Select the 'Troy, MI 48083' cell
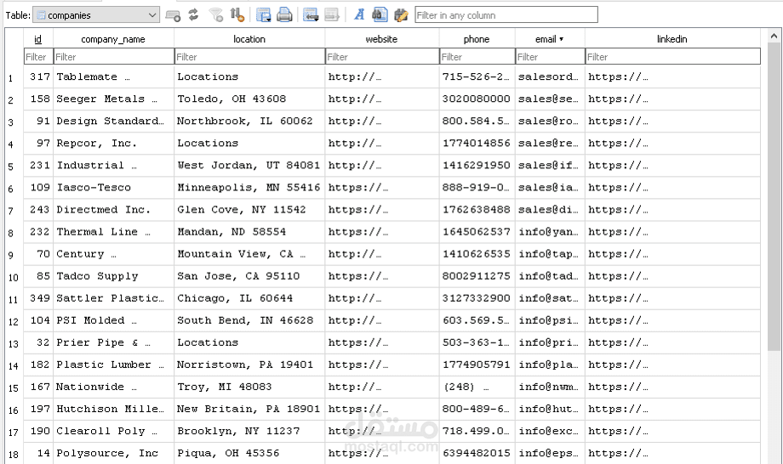 coord(249,387)
